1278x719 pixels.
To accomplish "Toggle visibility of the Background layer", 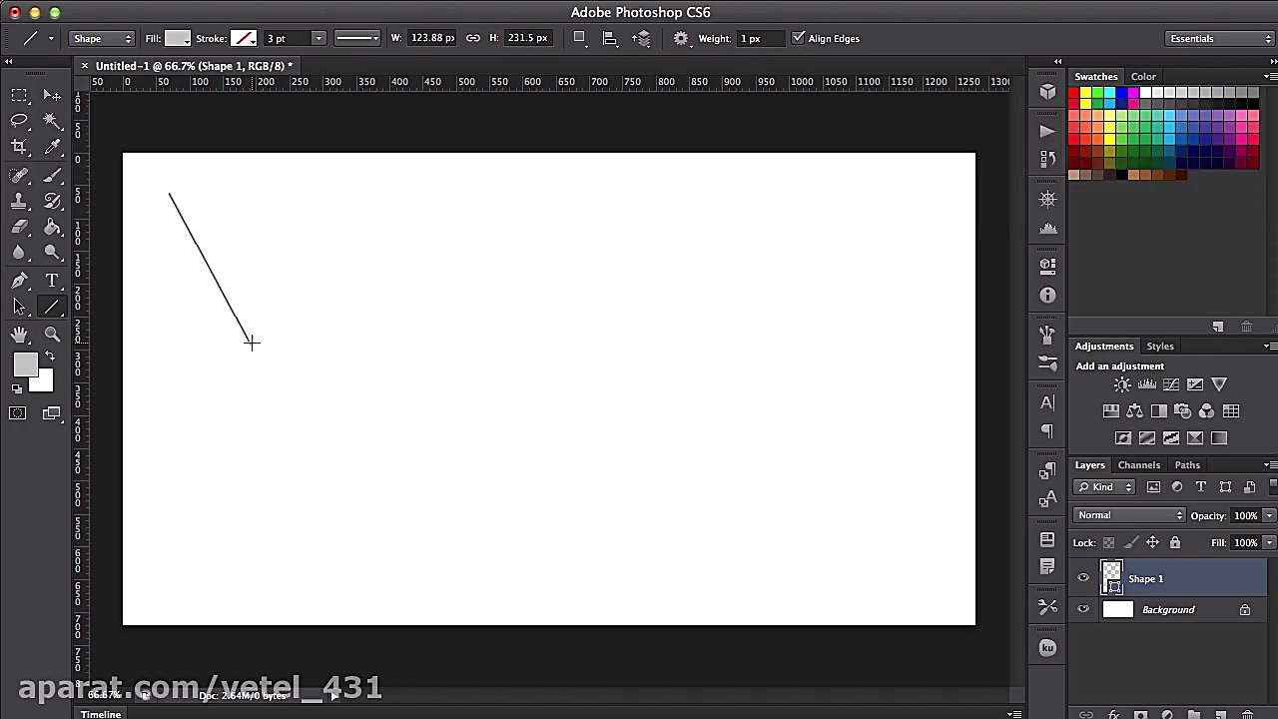I will (x=1083, y=609).
